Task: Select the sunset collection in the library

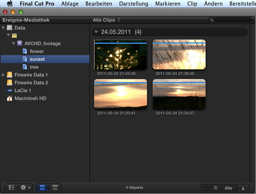Action: click(x=37, y=59)
